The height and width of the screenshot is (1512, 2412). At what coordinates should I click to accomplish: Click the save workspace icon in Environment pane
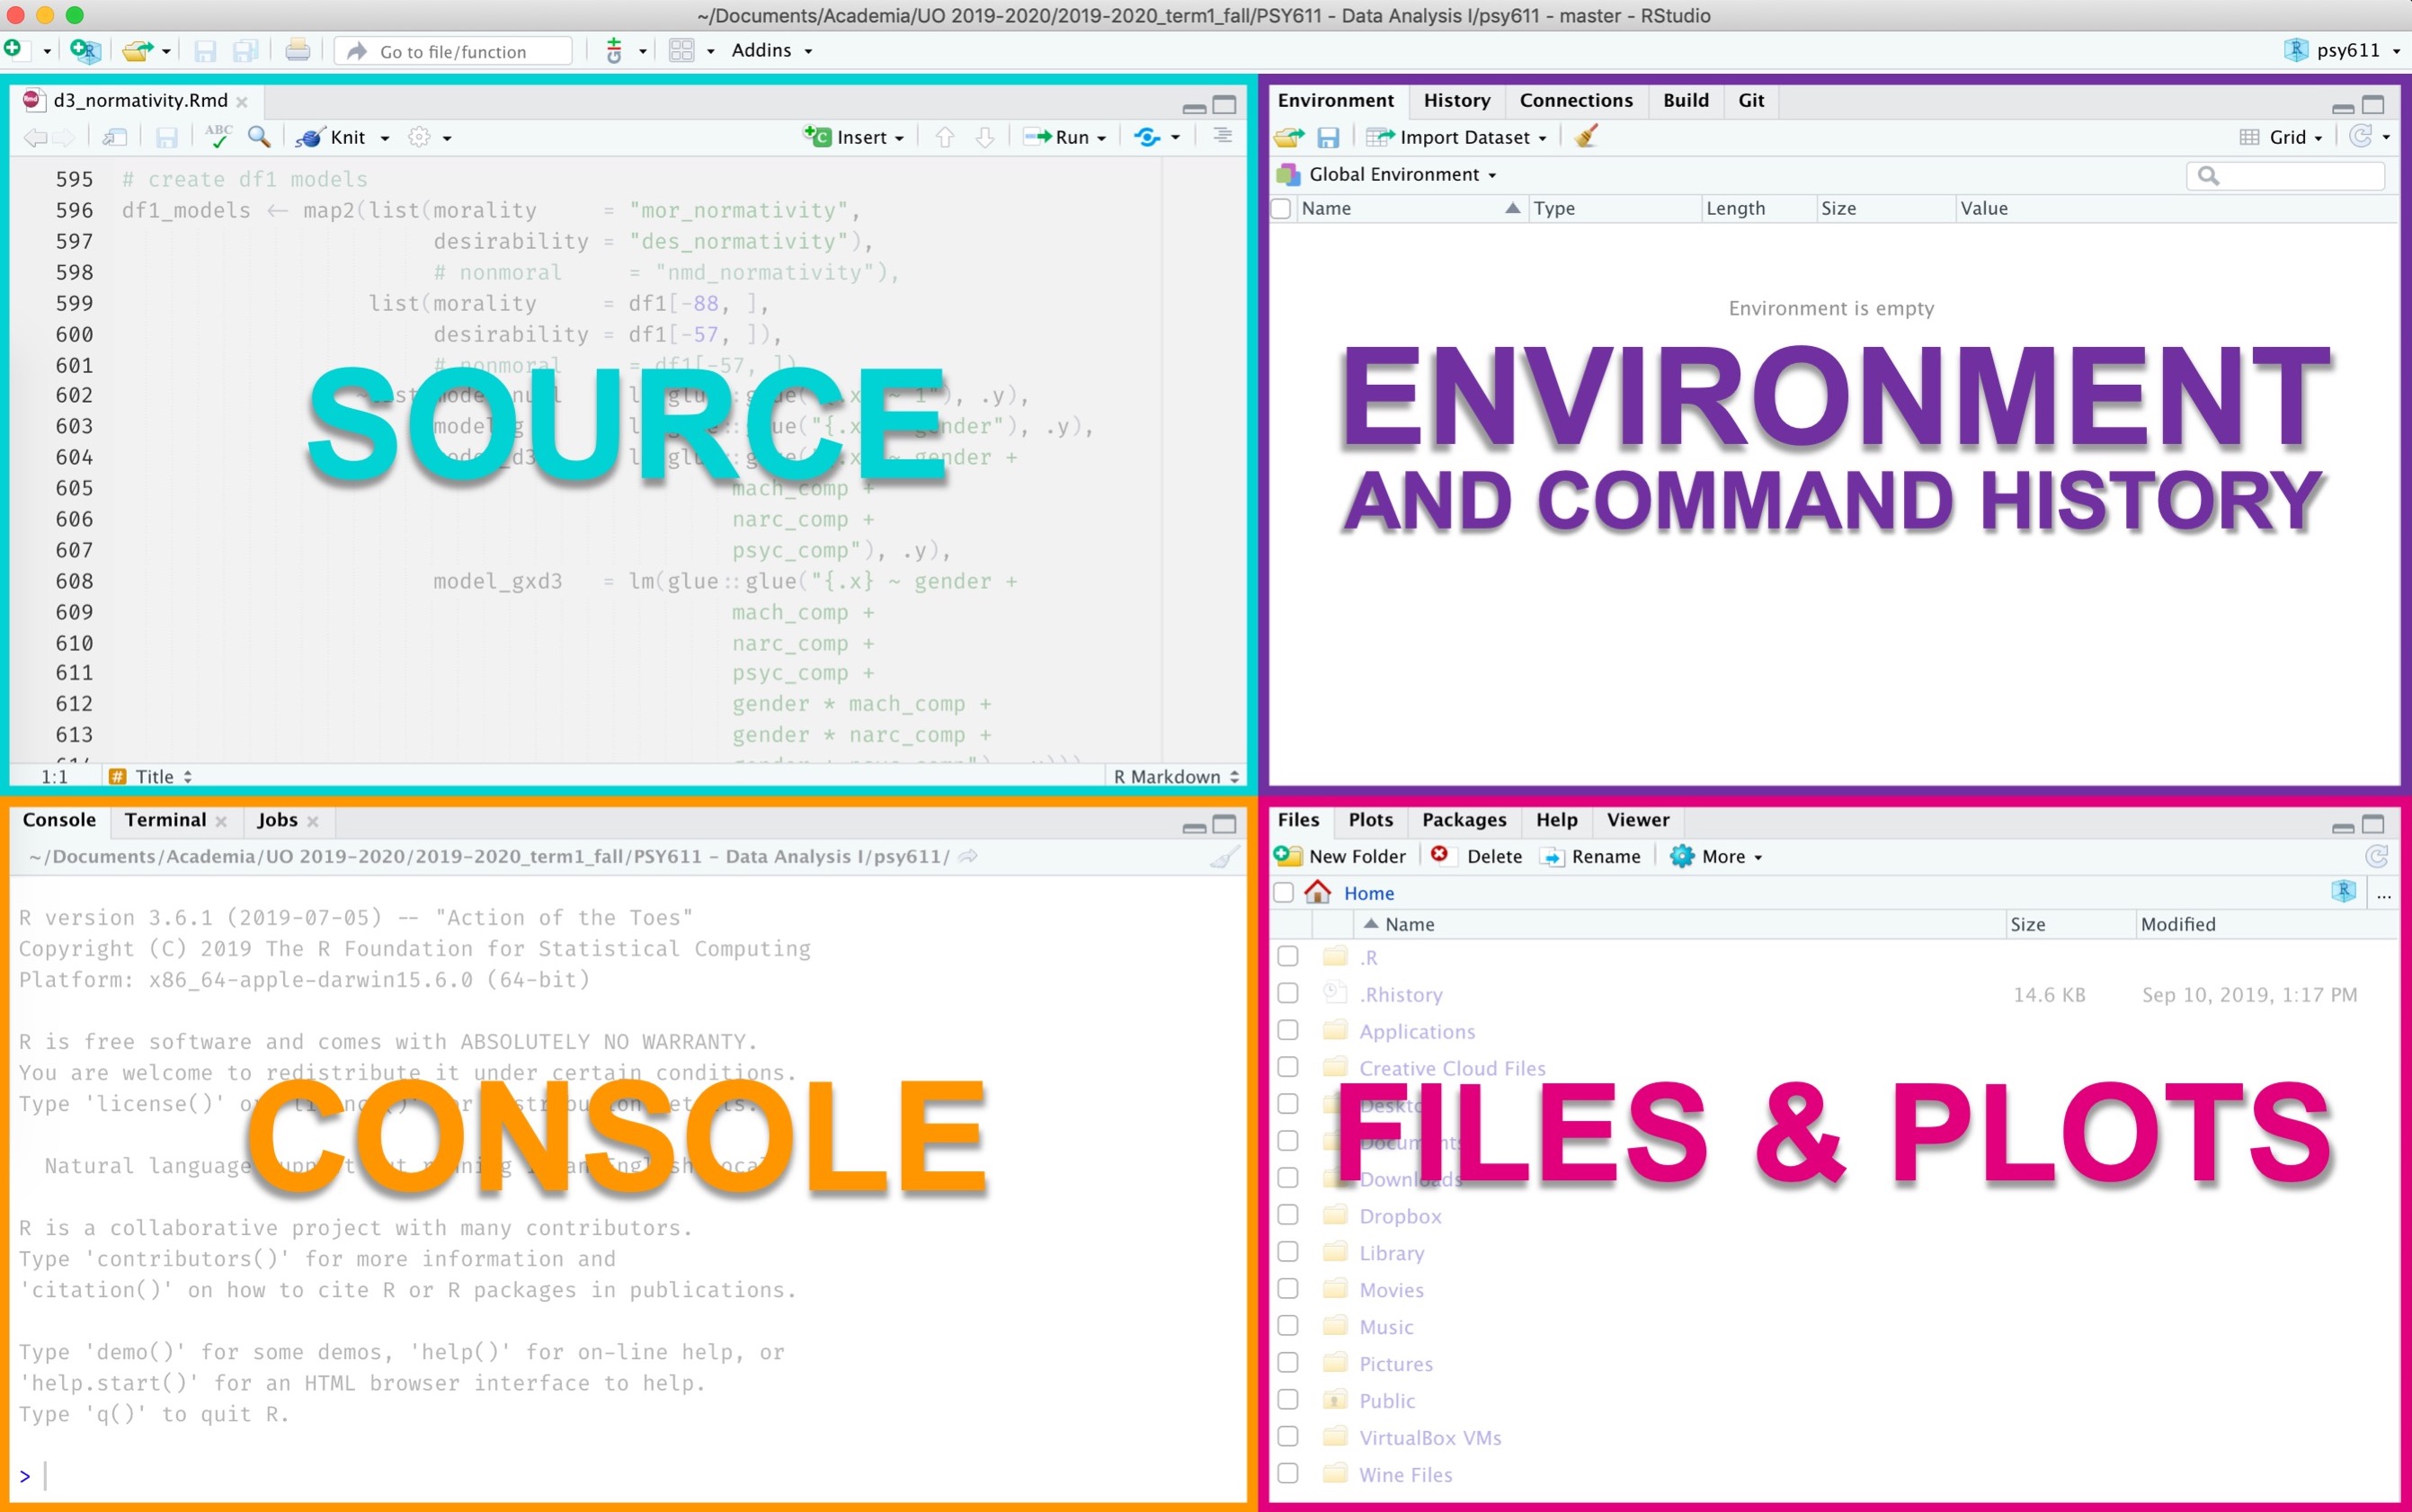click(x=1328, y=138)
